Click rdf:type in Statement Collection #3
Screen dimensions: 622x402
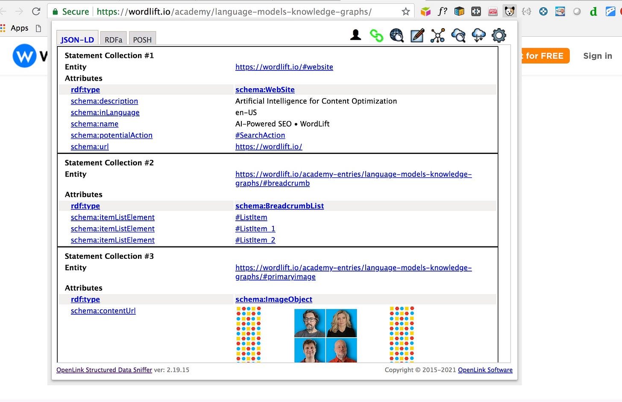pyautogui.click(x=85, y=299)
